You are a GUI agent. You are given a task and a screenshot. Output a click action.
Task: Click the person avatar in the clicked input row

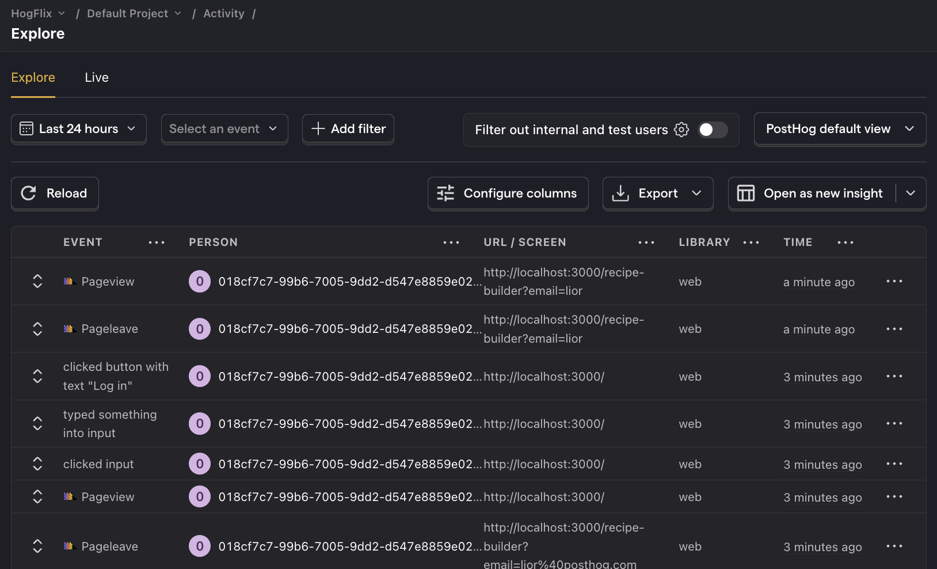click(x=200, y=464)
